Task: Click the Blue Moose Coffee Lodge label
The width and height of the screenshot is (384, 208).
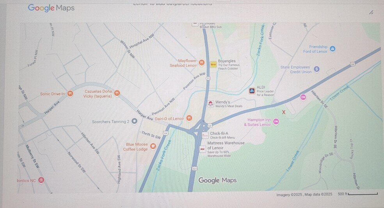Action: [x=135, y=146]
